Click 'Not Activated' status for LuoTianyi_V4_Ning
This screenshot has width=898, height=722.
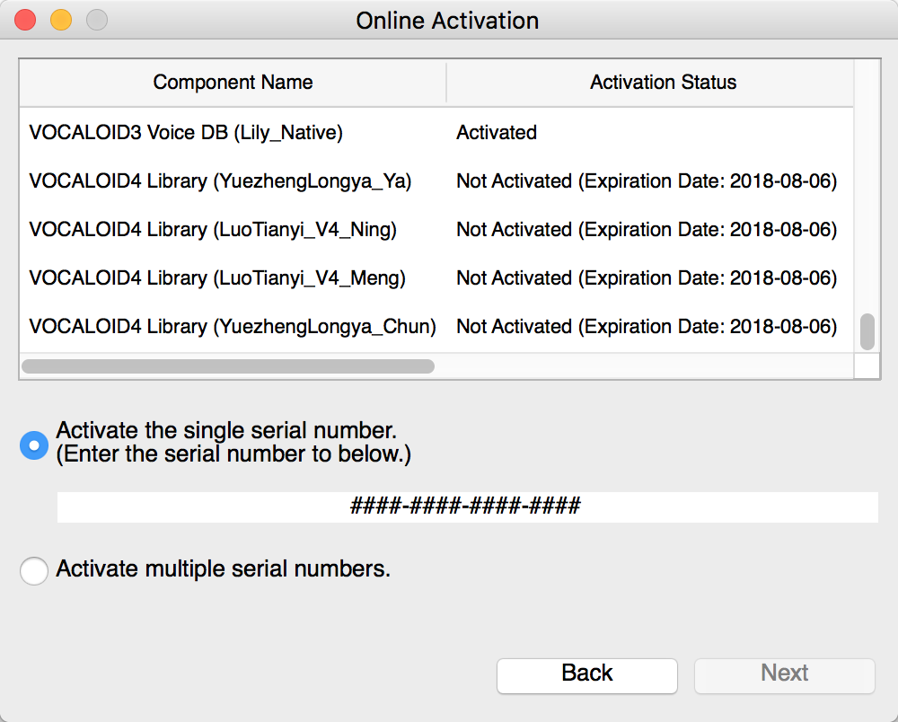tap(647, 230)
